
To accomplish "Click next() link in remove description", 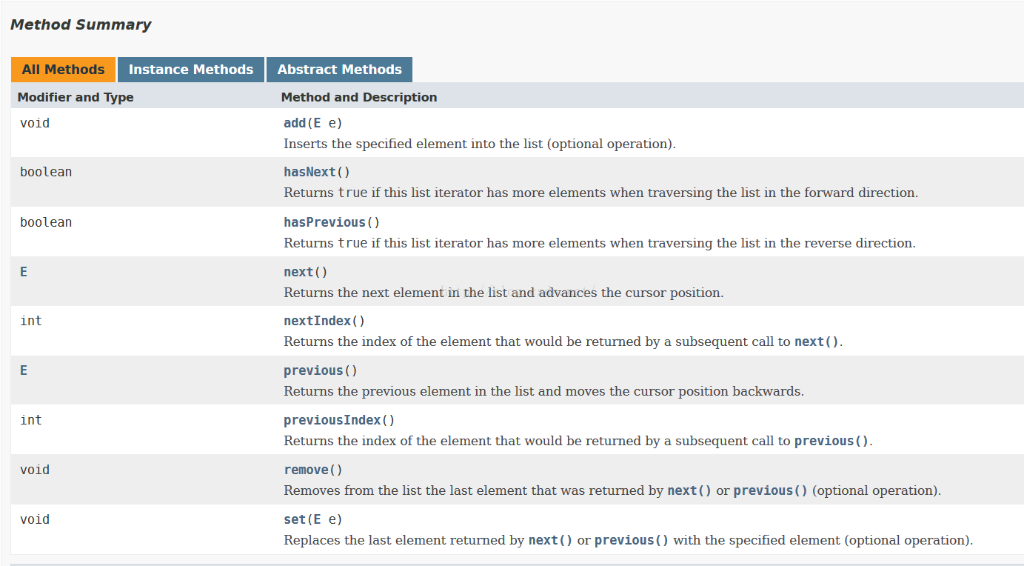I will (689, 490).
